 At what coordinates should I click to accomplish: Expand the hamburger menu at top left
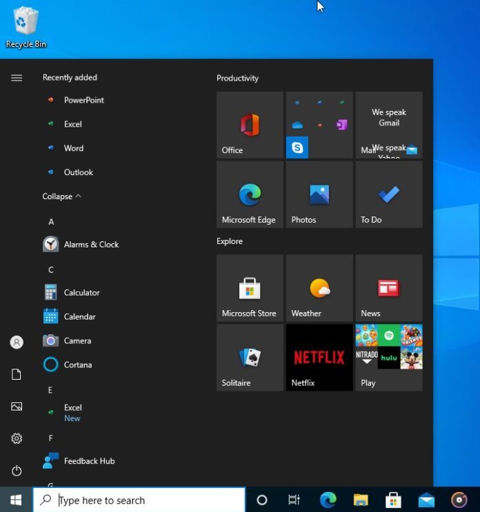point(17,78)
